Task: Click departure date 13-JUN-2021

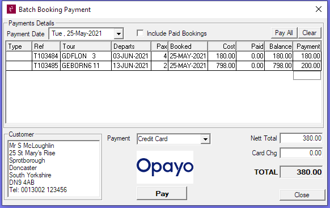Action: pos(131,66)
